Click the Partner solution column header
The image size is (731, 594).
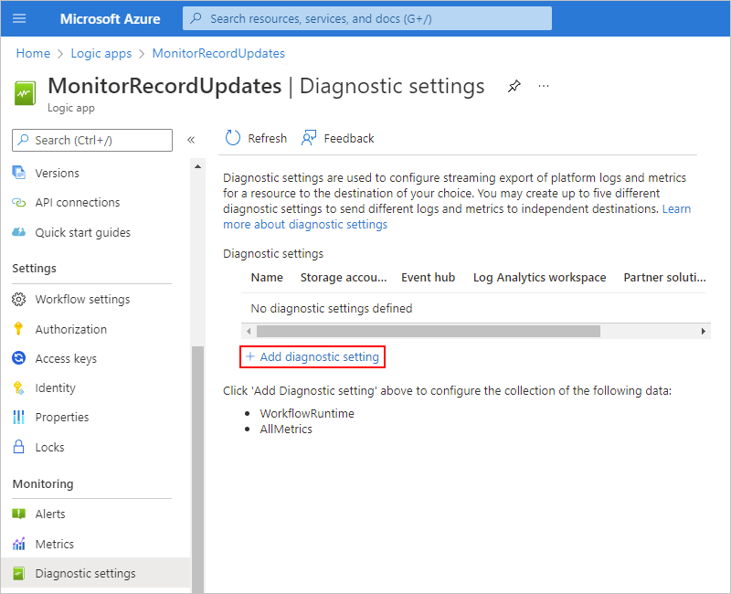[664, 278]
